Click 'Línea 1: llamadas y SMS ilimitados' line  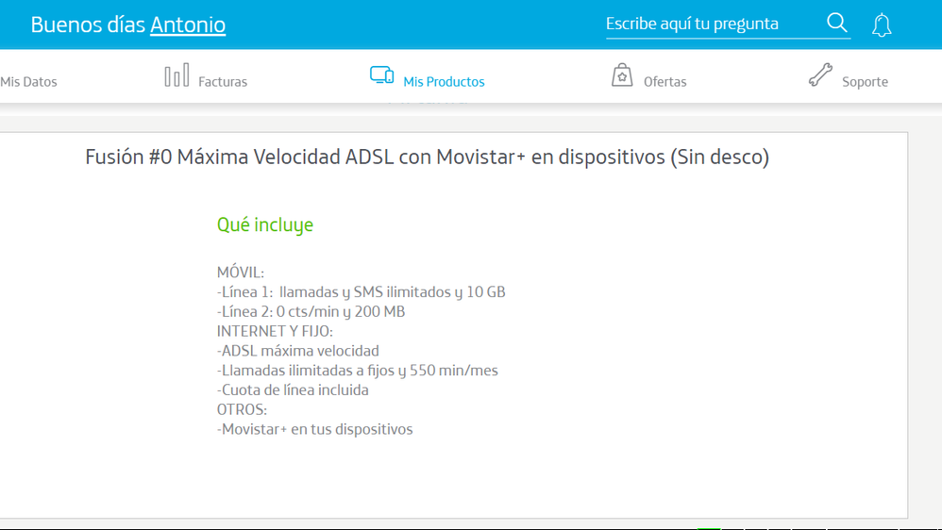click(x=362, y=292)
